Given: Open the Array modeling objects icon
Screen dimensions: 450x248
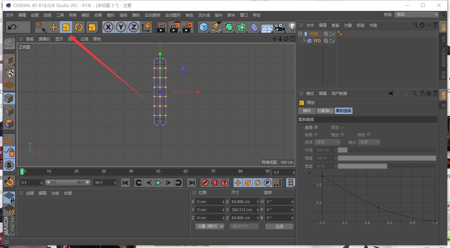Looking at the screenshot, I should pos(242,27).
